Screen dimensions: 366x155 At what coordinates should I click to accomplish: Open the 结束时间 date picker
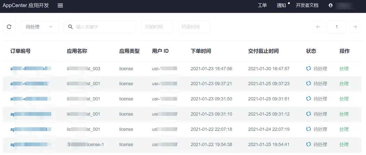pos(194,27)
